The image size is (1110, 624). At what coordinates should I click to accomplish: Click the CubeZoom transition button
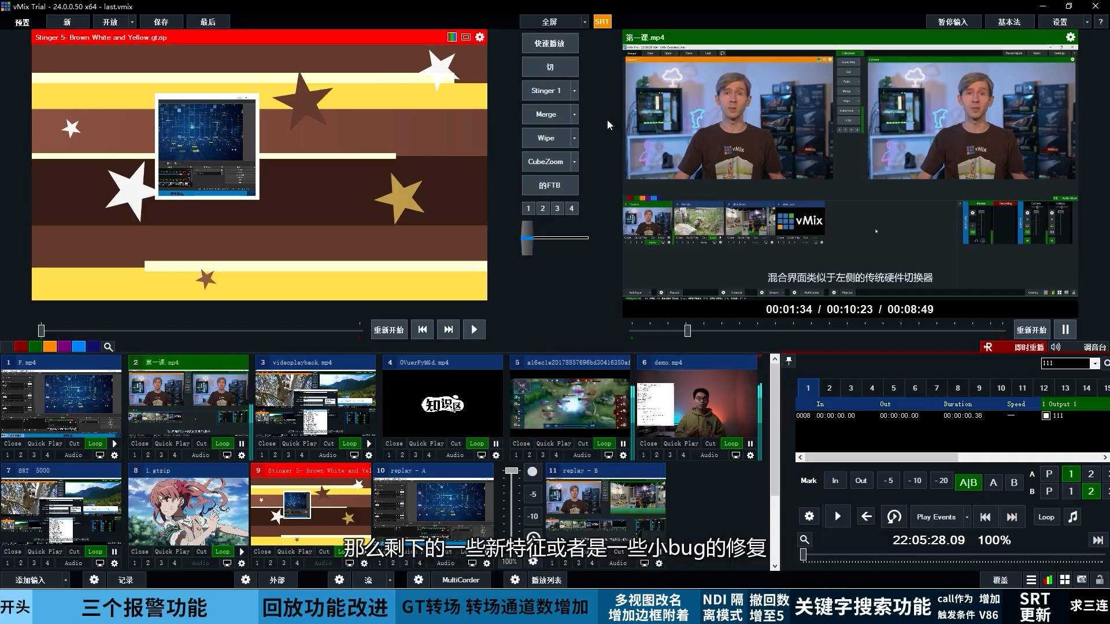click(545, 162)
